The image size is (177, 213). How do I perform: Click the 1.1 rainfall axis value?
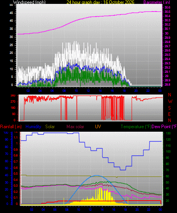[16, 137]
